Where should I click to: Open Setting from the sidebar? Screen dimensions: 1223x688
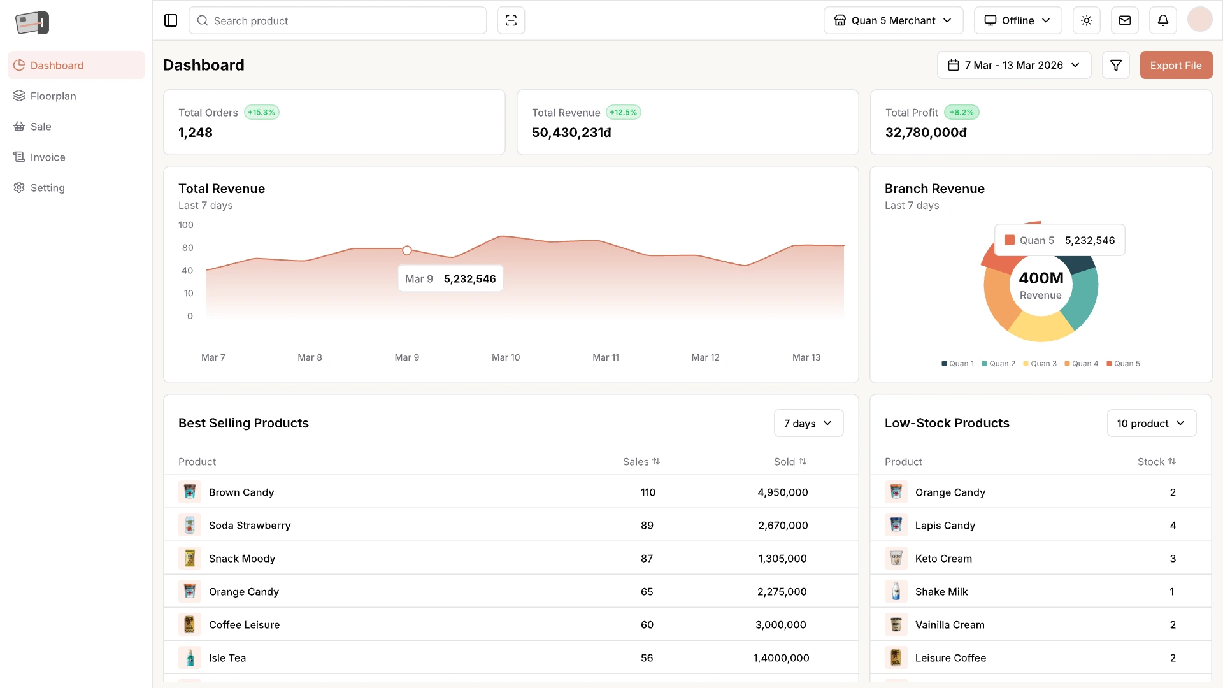47,188
